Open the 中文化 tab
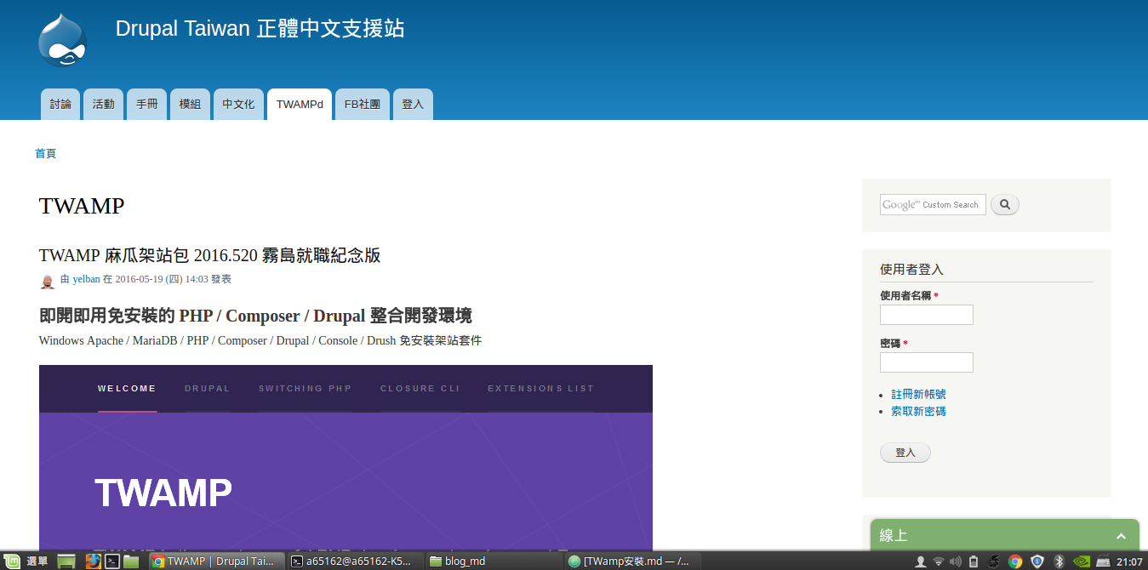Screen dimensions: 1148x570 (238, 105)
